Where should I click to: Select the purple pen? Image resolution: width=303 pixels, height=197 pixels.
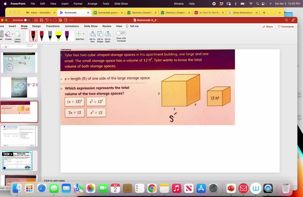click(67, 36)
